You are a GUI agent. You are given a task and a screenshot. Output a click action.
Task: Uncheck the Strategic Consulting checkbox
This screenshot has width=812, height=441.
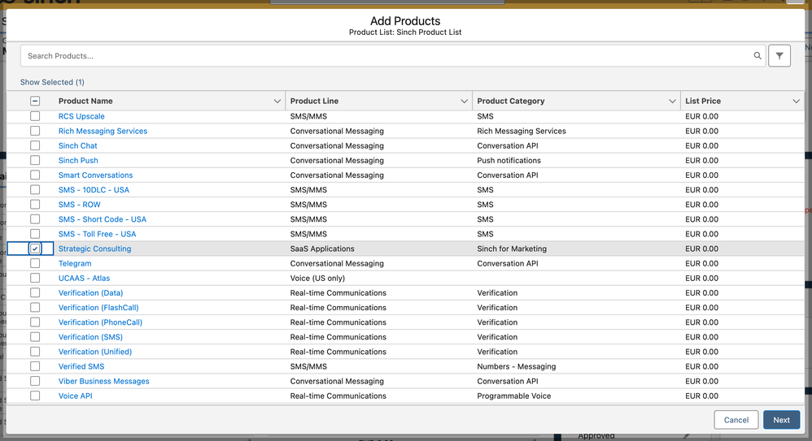[x=35, y=249]
